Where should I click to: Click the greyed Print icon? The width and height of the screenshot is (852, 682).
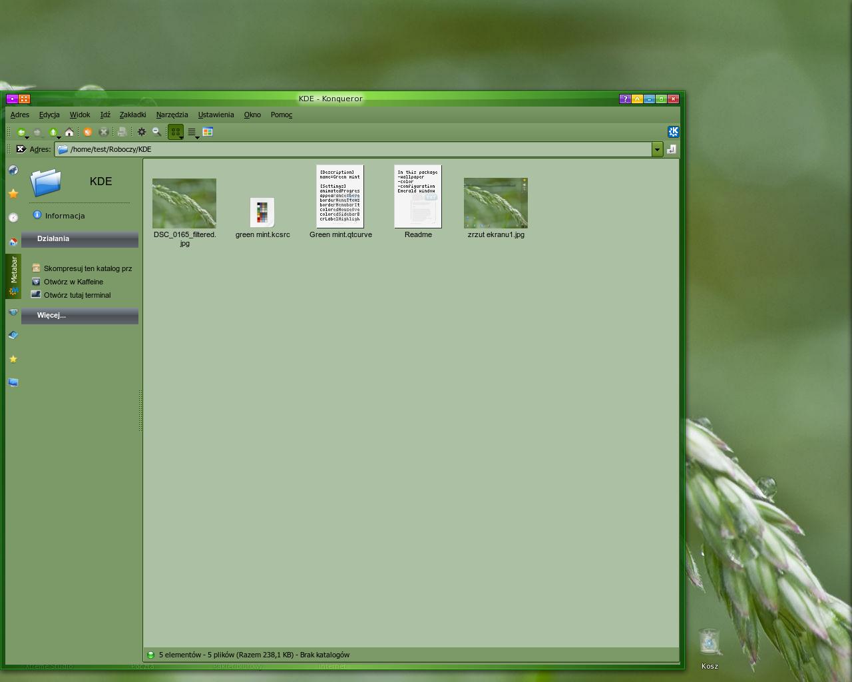coord(122,132)
